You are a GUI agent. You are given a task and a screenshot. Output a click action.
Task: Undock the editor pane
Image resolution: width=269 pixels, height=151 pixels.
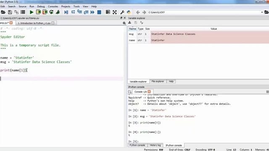pos(121,18)
